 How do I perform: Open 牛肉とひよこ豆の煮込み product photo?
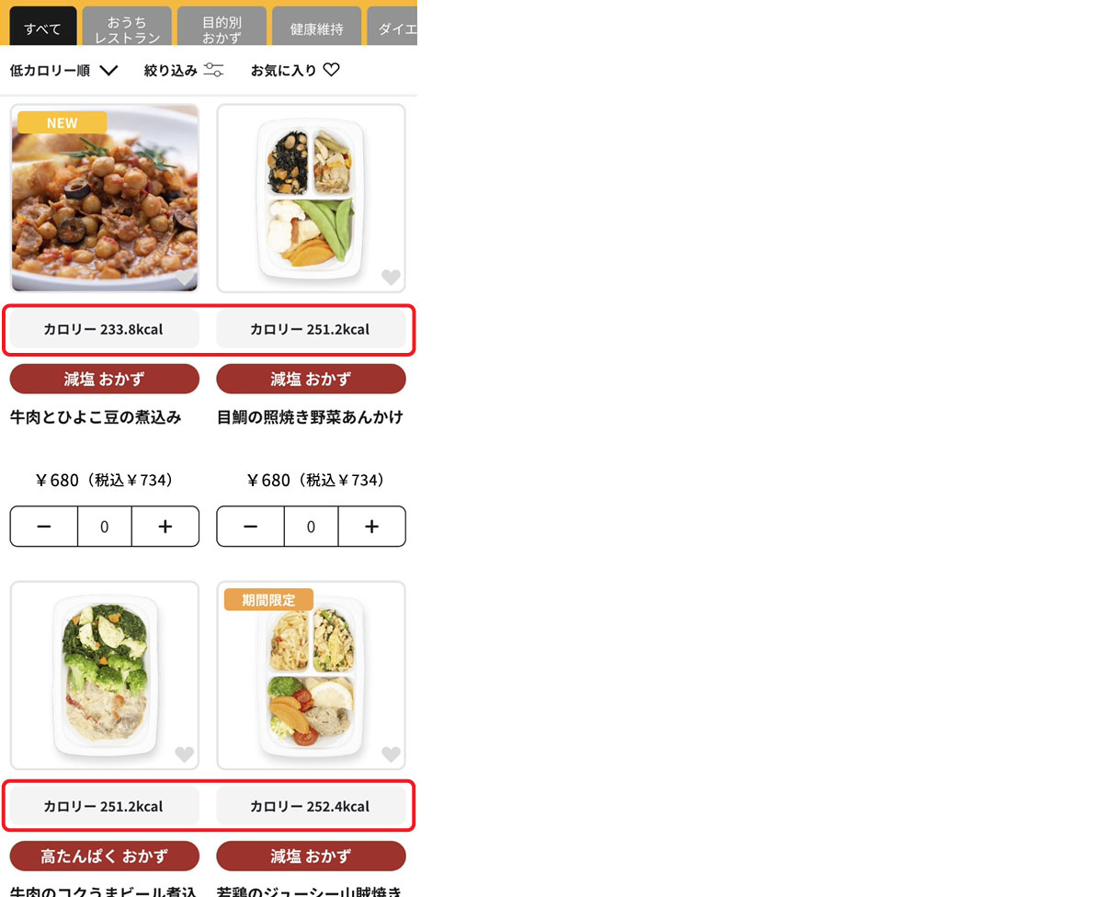tap(105, 199)
